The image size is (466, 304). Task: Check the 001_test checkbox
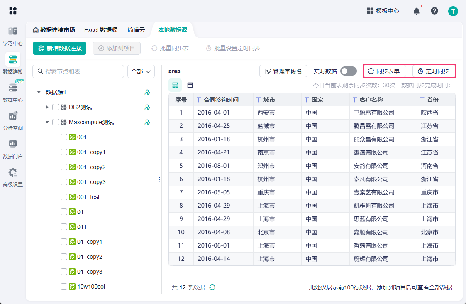64,196
